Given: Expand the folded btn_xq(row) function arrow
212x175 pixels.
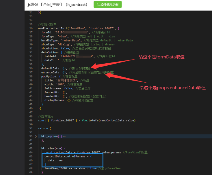Looking at the screenshot, I should (36, 136).
